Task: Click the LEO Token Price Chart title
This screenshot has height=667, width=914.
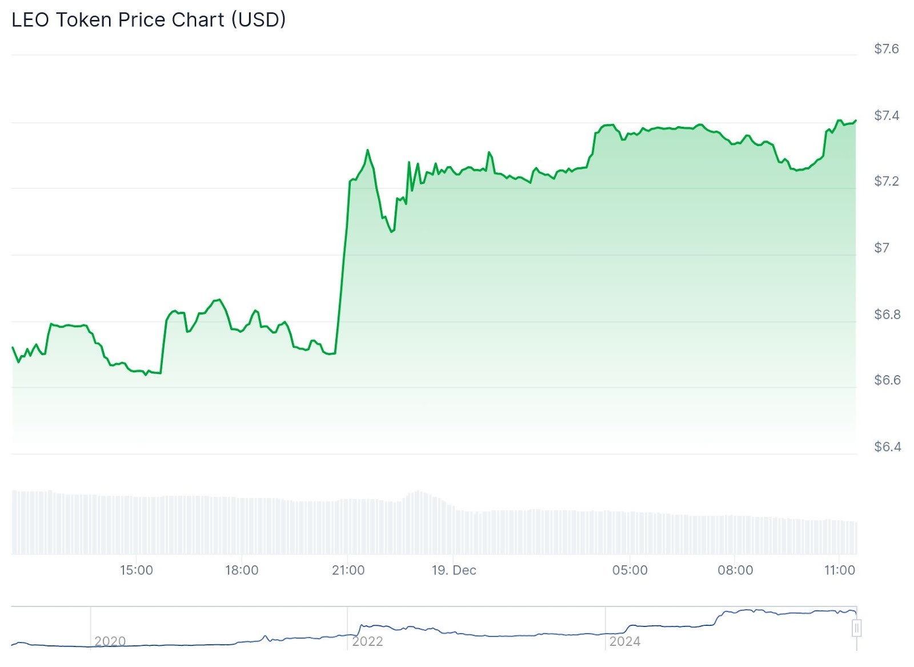Action: point(149,20)
